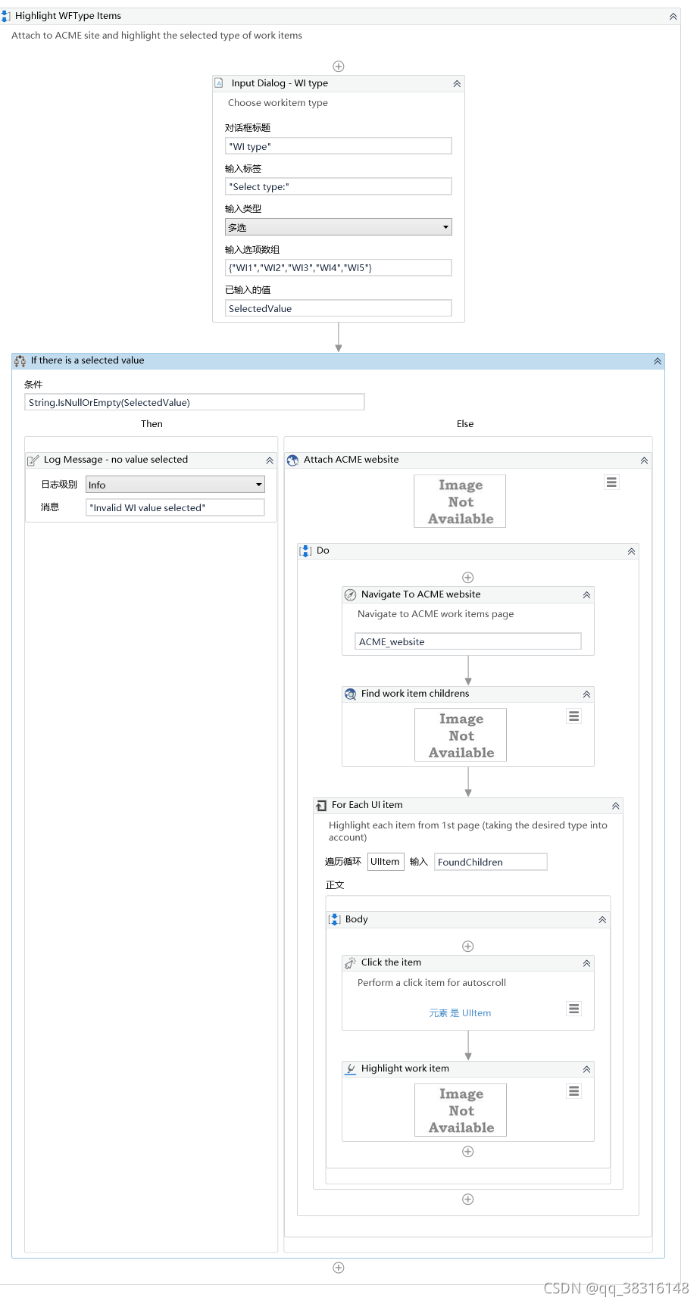The height and width of the screenshot is (1304, 700).
Task: Collapse the Log Message - no value selected
Action: (x=270, y=460)
